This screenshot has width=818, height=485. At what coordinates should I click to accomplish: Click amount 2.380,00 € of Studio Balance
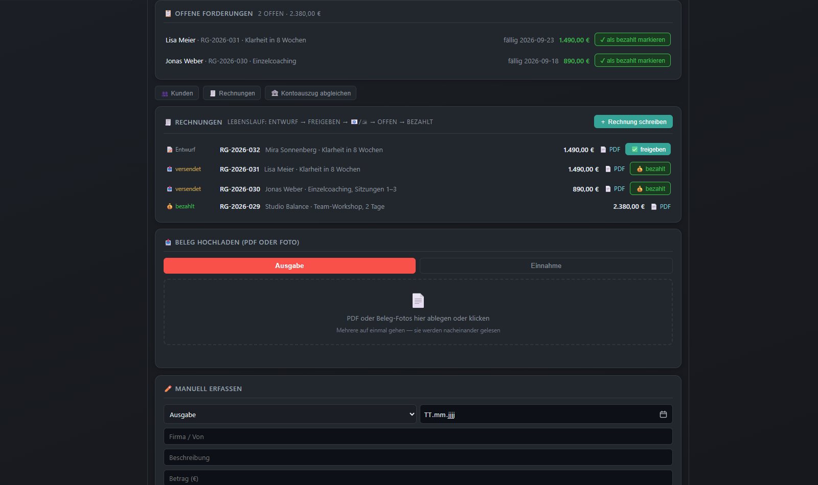(629, 207)
